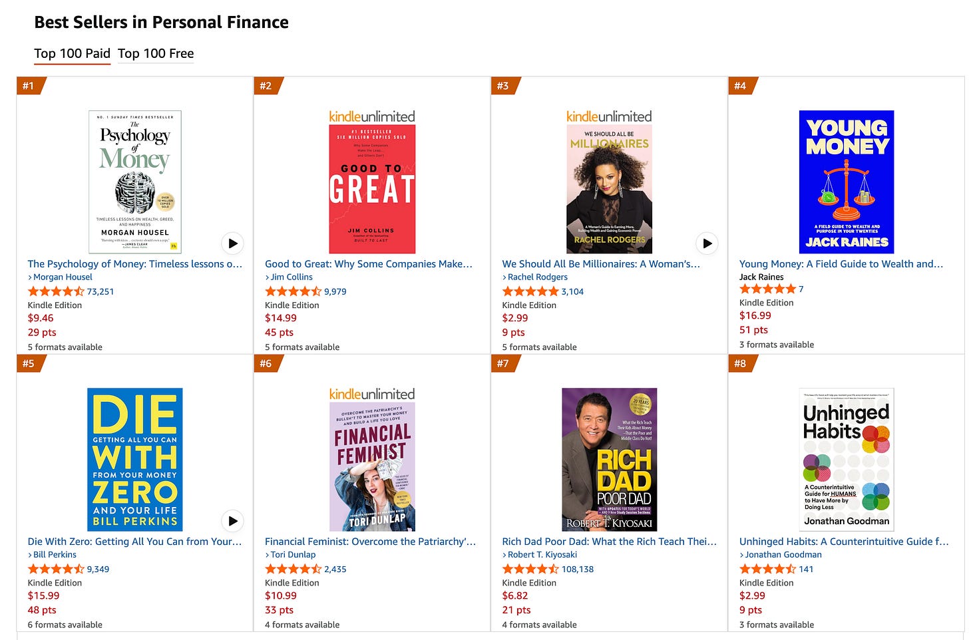
Task: Open author link Jim Collins
Action: pyautogui.click(x=291, y=277)
